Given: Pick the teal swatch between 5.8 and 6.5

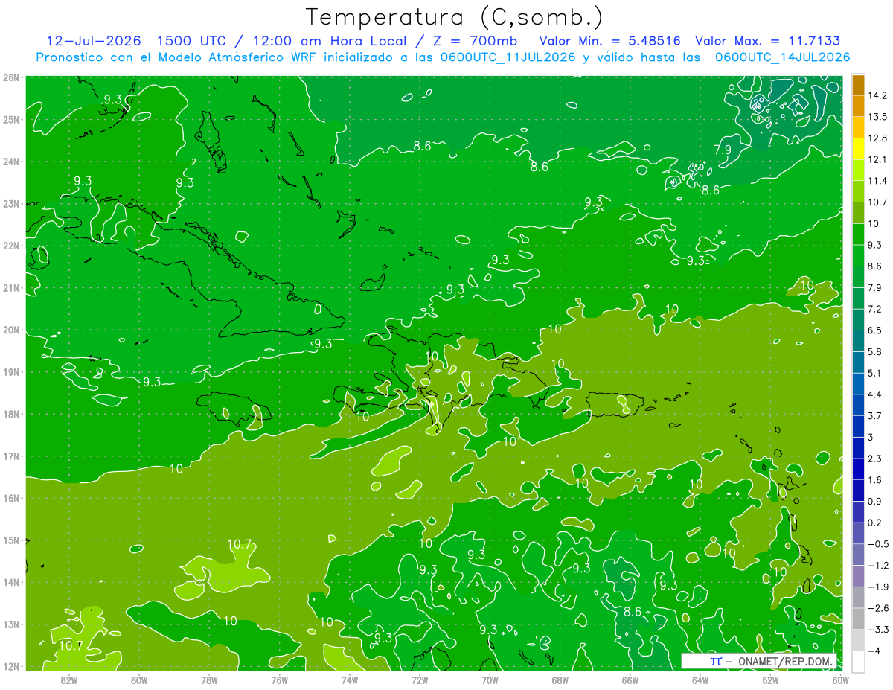Looking at the screenshot, I should (x=858, y=340).
